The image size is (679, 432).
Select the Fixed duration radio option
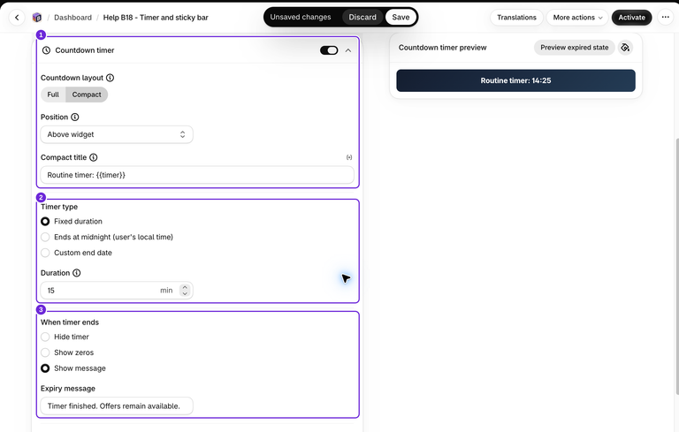click(45, 222)
